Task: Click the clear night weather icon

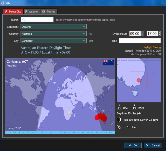Action: (119, 127)
